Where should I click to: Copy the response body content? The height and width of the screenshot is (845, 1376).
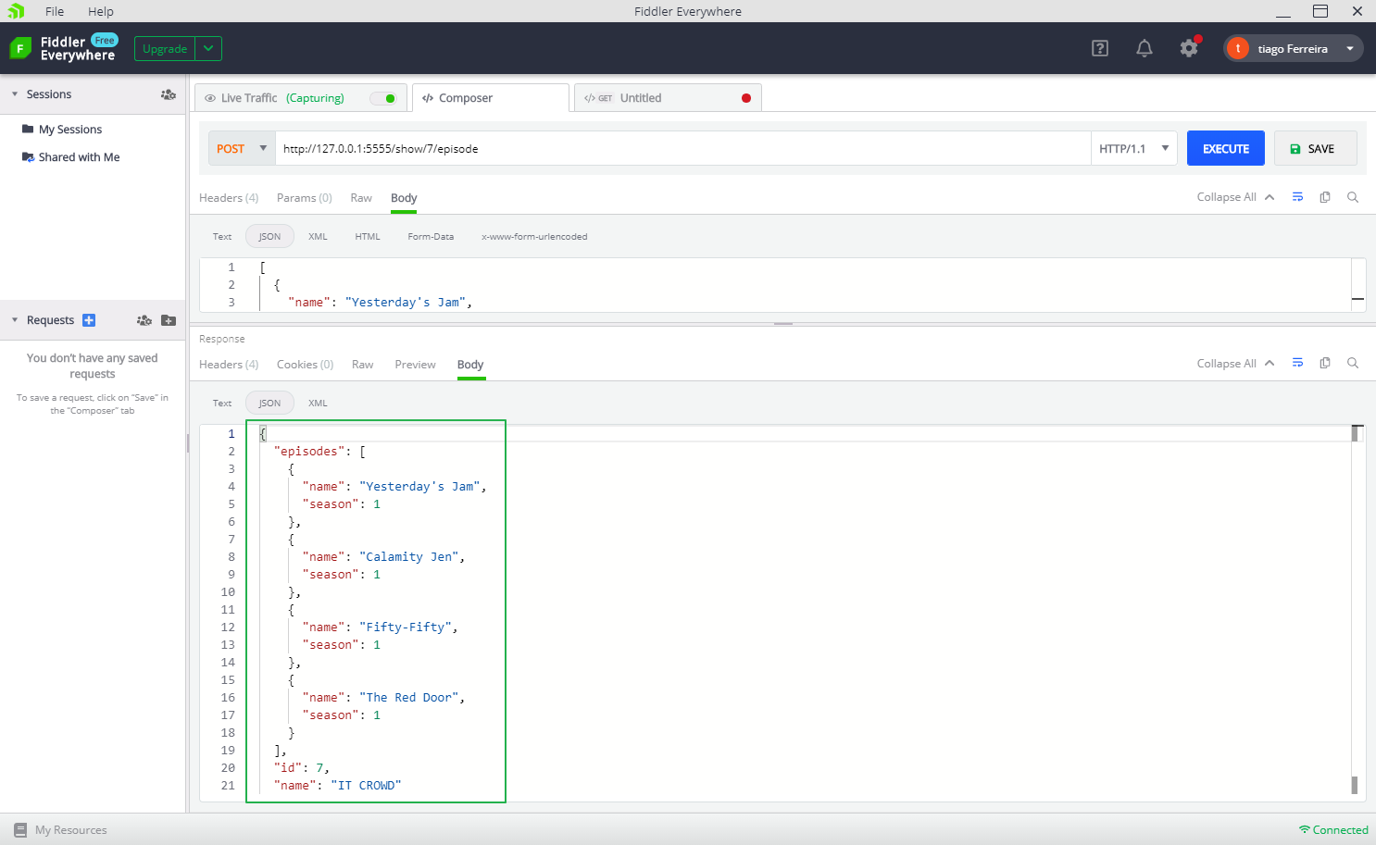tap(1325, 363)
